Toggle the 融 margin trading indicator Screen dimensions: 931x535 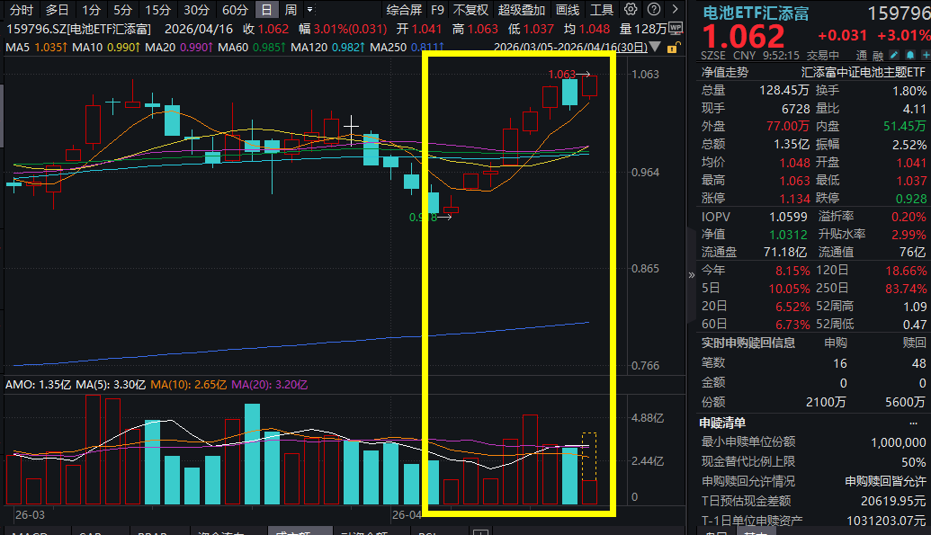(x=878, y=55)
